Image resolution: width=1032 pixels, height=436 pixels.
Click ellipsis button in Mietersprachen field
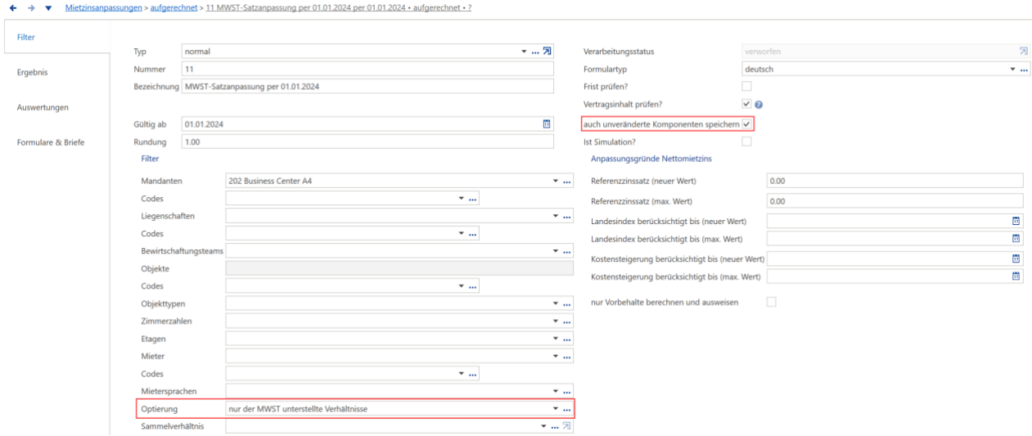(x=566, y=392)
